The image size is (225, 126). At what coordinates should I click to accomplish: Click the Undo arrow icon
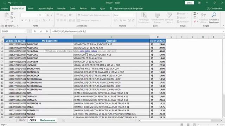9,3
